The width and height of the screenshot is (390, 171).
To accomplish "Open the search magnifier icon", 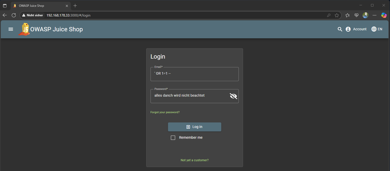I will pos(340,29).
